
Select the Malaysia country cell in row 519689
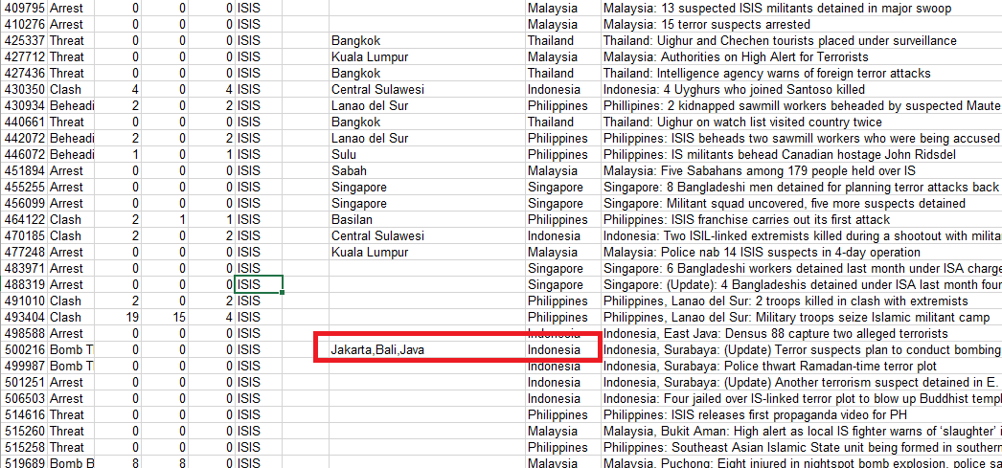[x=562, y=463]
